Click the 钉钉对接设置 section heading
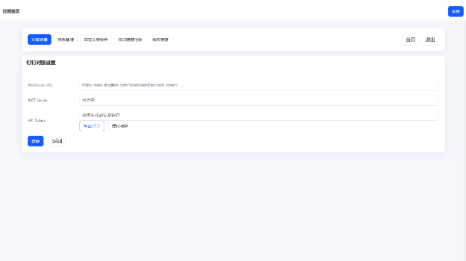The width and height of the screenshot is (466, 261). (x=41, y=62)
